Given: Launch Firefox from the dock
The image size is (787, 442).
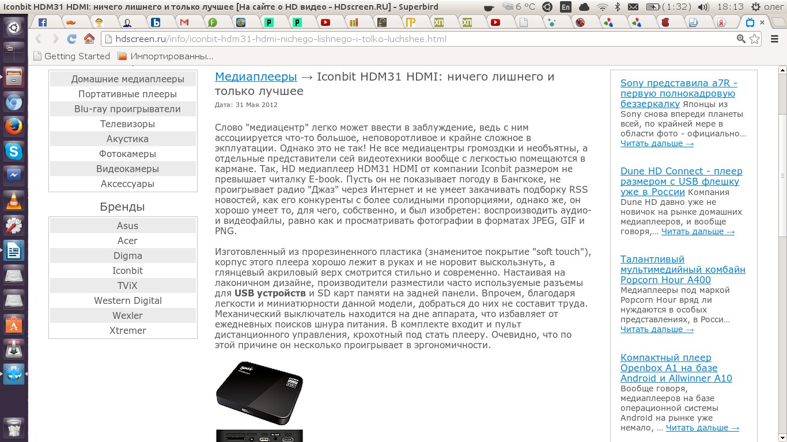Looking at the screenshot, I should pos(14,127).
